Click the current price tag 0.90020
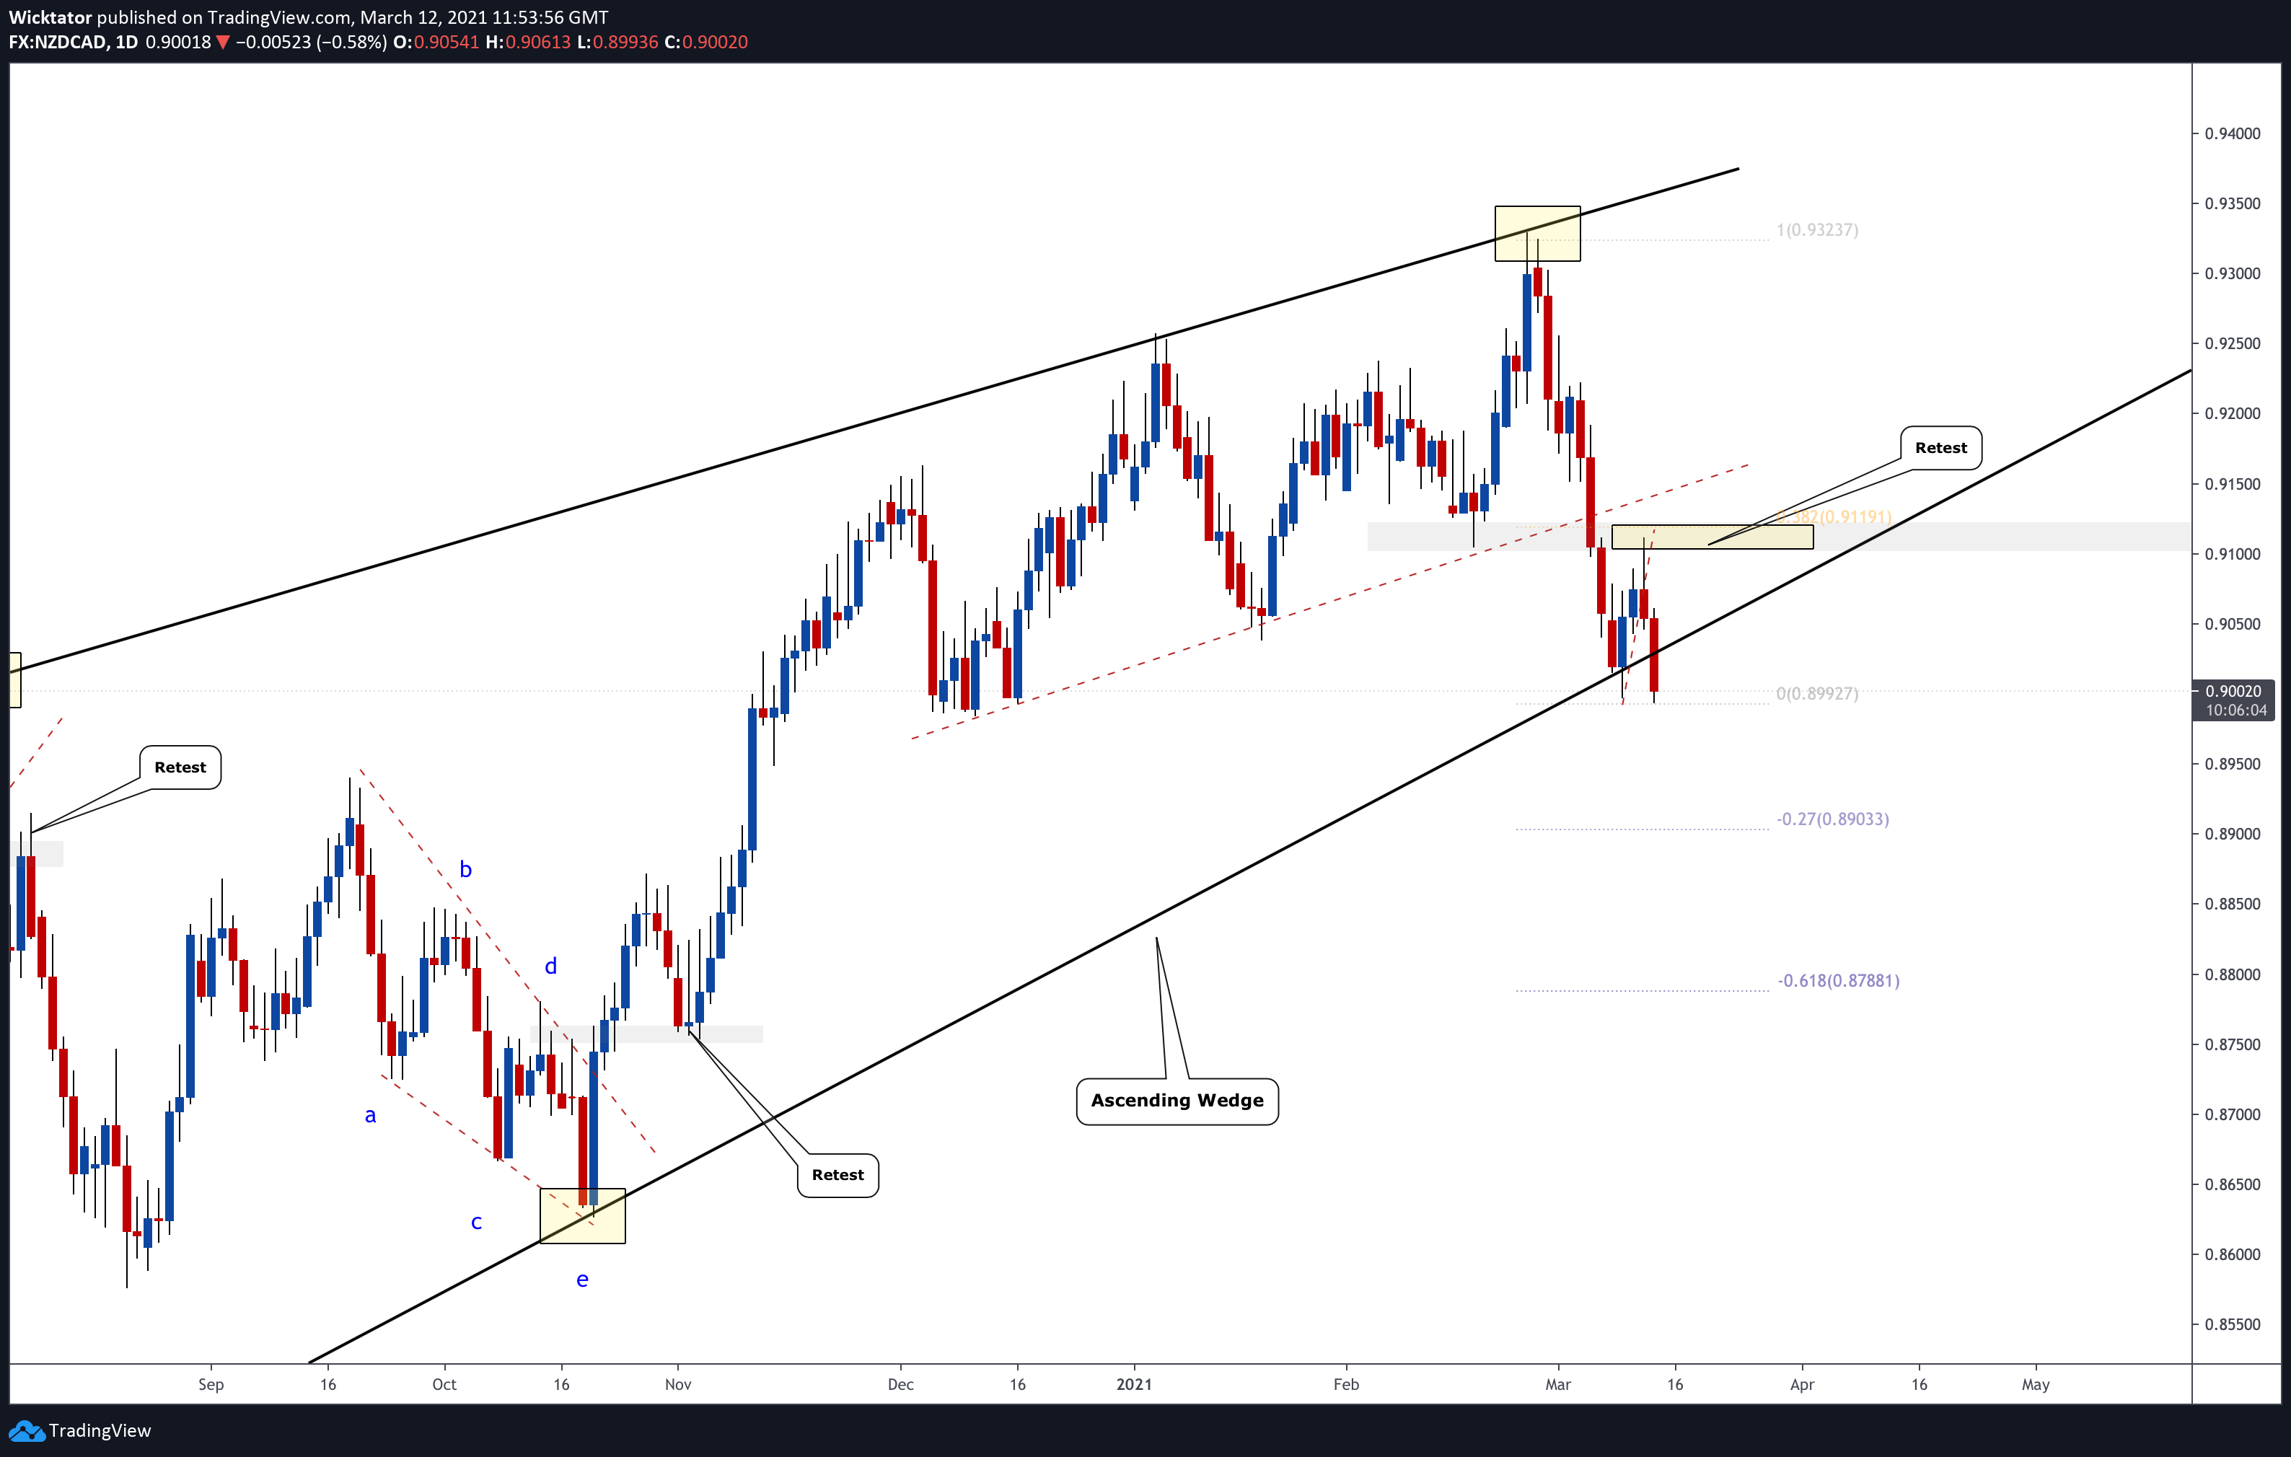Screen dimensions: 2291x1457 pyautogui.click(x=2233, y=700)
